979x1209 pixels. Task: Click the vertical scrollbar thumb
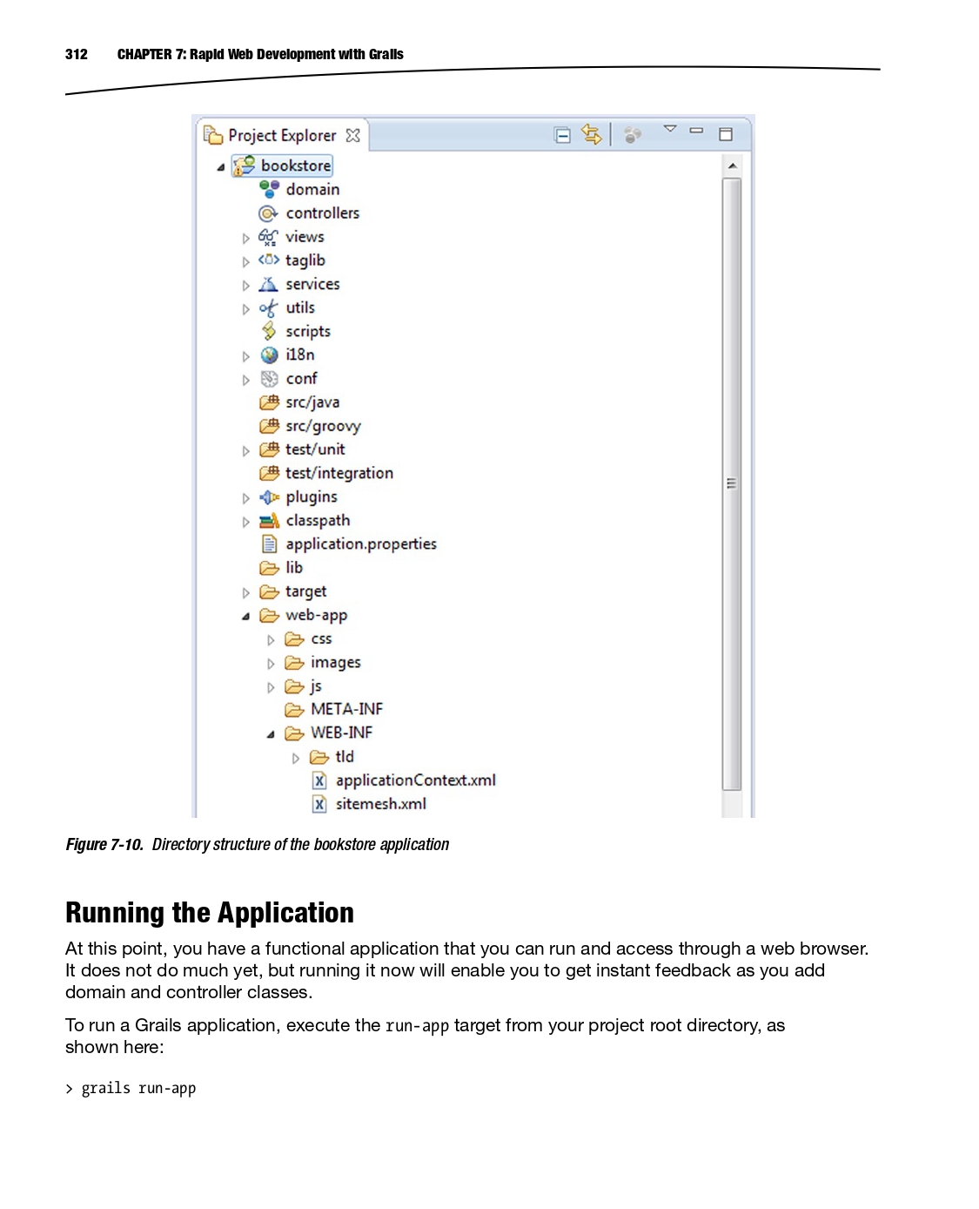click(732, 483)
